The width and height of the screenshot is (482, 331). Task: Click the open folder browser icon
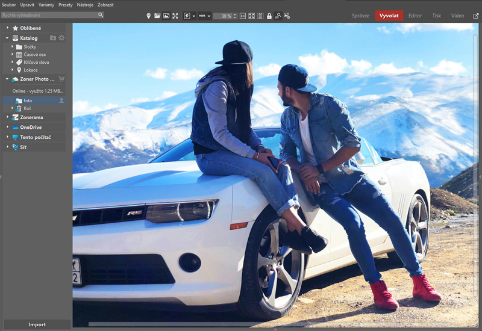[157, 16]
